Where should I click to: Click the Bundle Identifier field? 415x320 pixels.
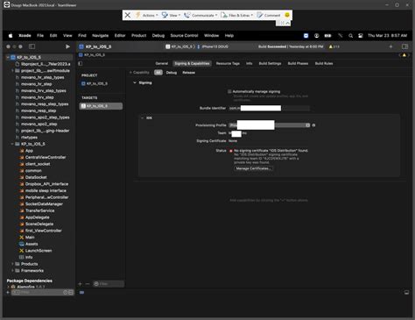click(269, 108)
